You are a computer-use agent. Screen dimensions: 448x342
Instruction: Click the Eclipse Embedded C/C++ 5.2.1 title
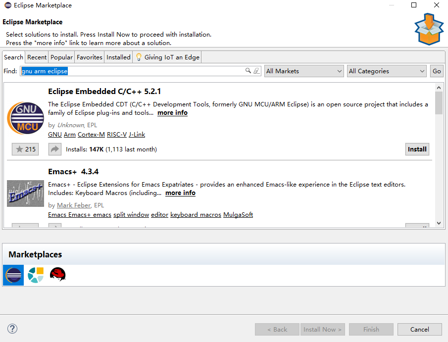[104, 92]
